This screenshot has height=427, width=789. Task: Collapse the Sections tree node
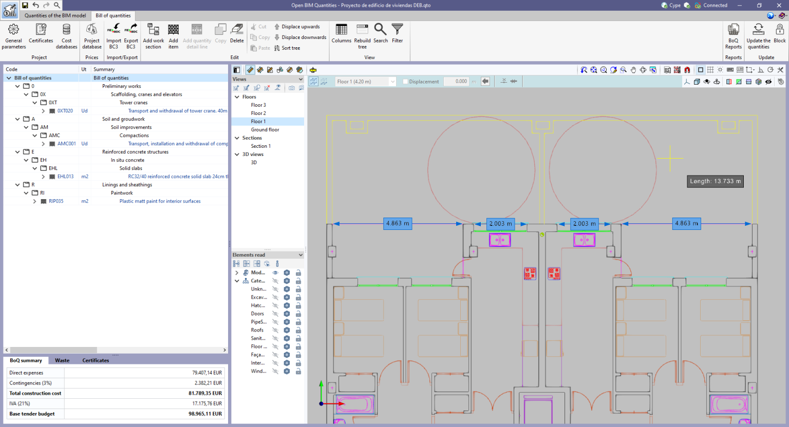point(237,138)
